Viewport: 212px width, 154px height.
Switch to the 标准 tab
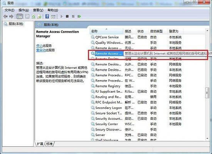pyautogui.click(x=49, y=144)
